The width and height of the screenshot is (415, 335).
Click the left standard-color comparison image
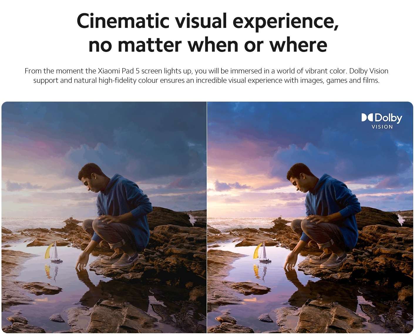[x=104, y=217]
